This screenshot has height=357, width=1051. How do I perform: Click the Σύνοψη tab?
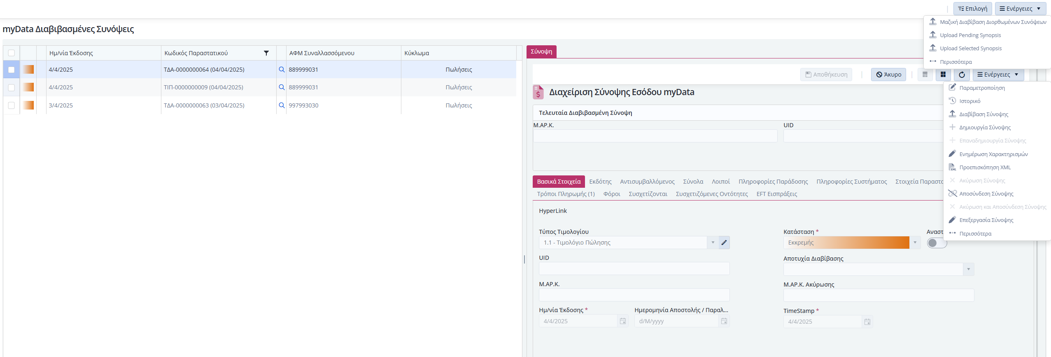[x=541, y=51]
